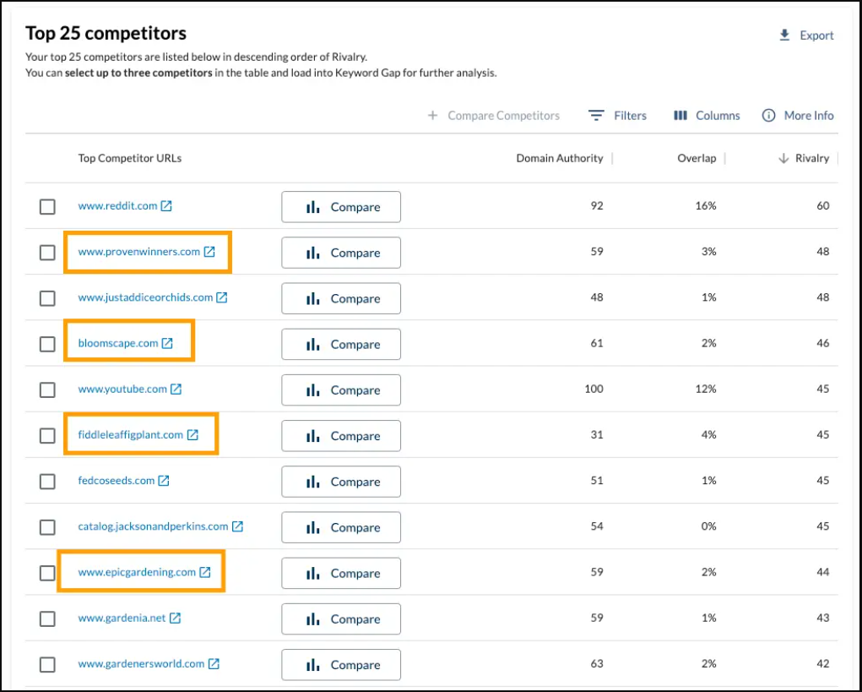Click Domain Authority value 100 for youtube.com
This screenshot has width=862, height=692.
pyautogui.click(x=594, y=389)
